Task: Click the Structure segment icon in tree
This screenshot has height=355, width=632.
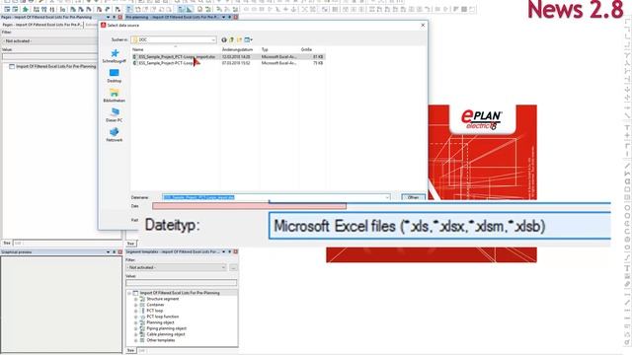Action: tap(142, 299)
